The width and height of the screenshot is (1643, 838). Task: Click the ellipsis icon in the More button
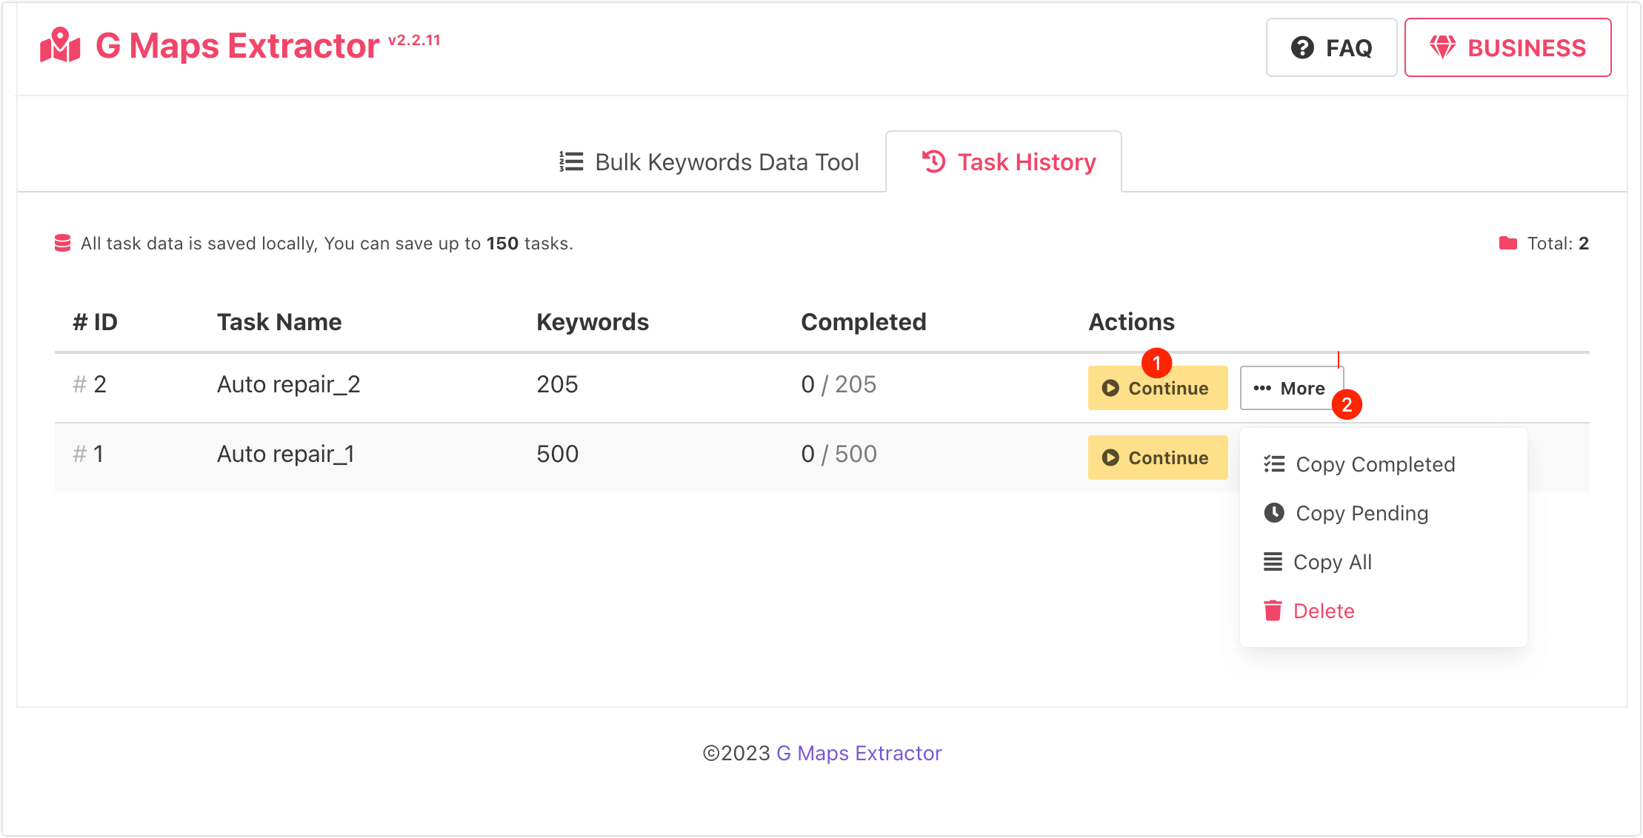(1262, 388)
